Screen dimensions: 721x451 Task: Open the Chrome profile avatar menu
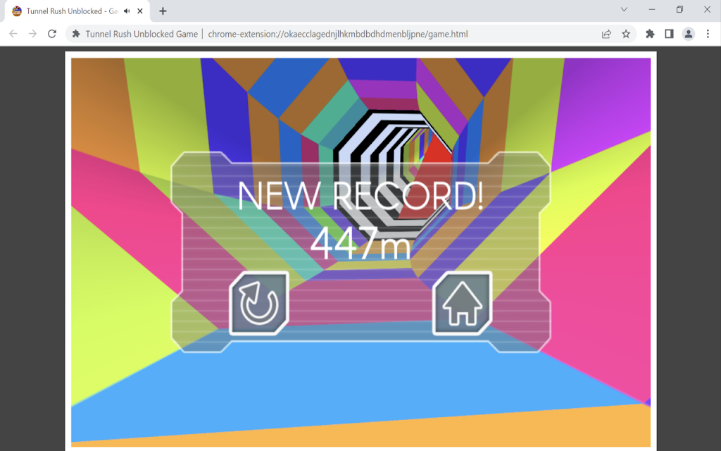click(689, 34)
